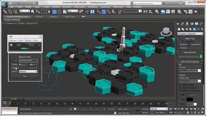Click the Align tool icon
Viewport: 206px width, 116px height.
click(x=151, y=12)
